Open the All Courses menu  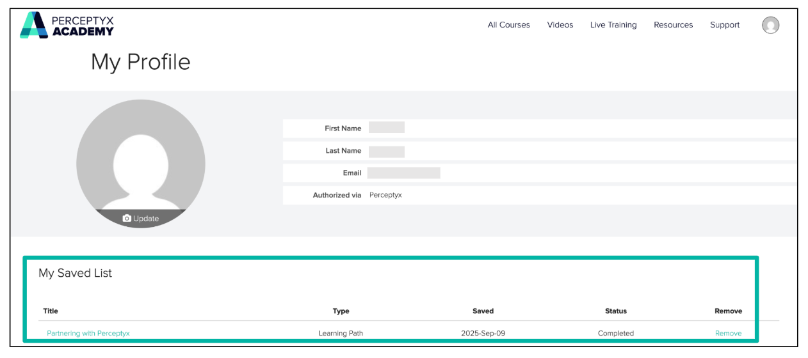point(509,25)
